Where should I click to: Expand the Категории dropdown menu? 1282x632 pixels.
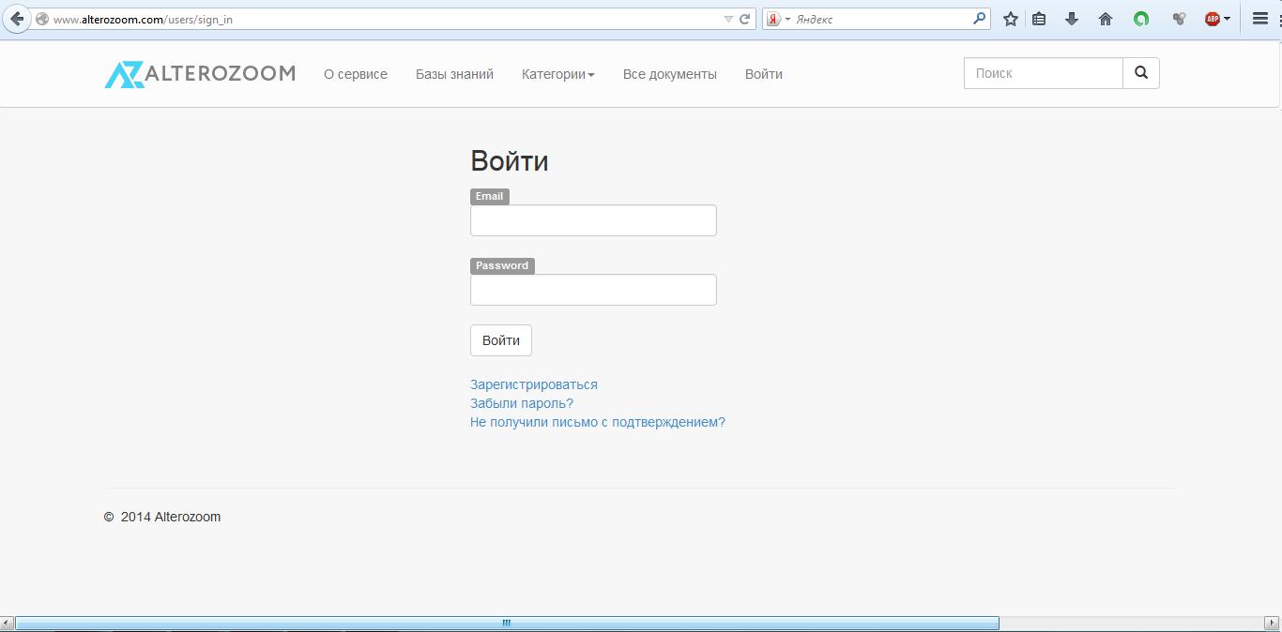pos(557,74)
